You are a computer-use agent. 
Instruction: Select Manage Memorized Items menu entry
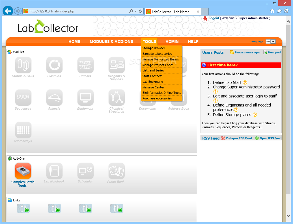tap(162, 59)
